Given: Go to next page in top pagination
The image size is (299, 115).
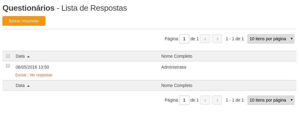Looking at the screenshot, I should [x=217, y=39].
